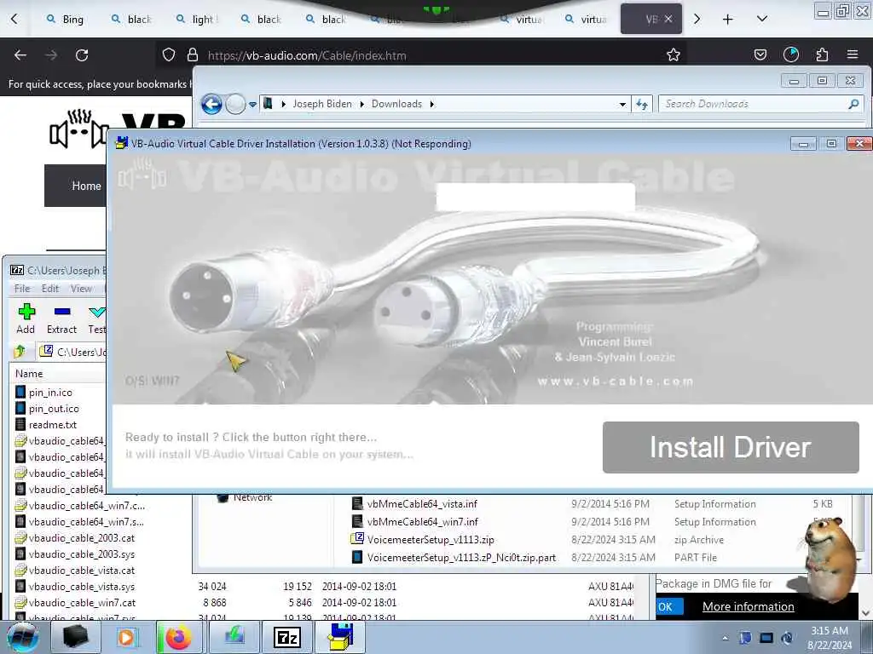Open the media player taskbar icon
The image size is (873, 654).
click(x=126, y=637)
